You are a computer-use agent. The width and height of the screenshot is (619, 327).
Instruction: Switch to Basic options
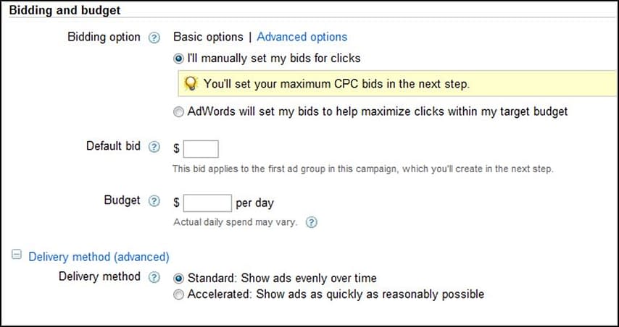click(208, 37)
